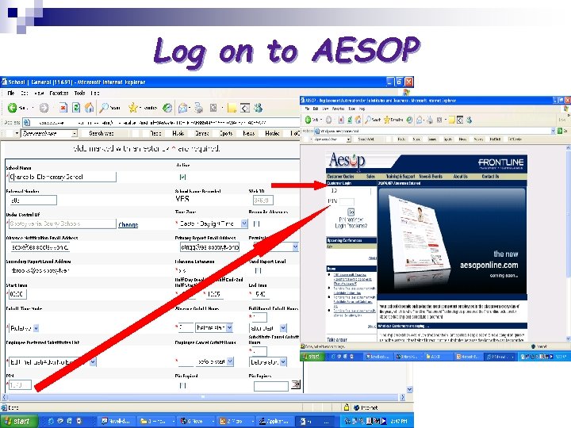Click Back arrow in AESOP browser window
571x428 pixels.
click(x=308, y=120)
